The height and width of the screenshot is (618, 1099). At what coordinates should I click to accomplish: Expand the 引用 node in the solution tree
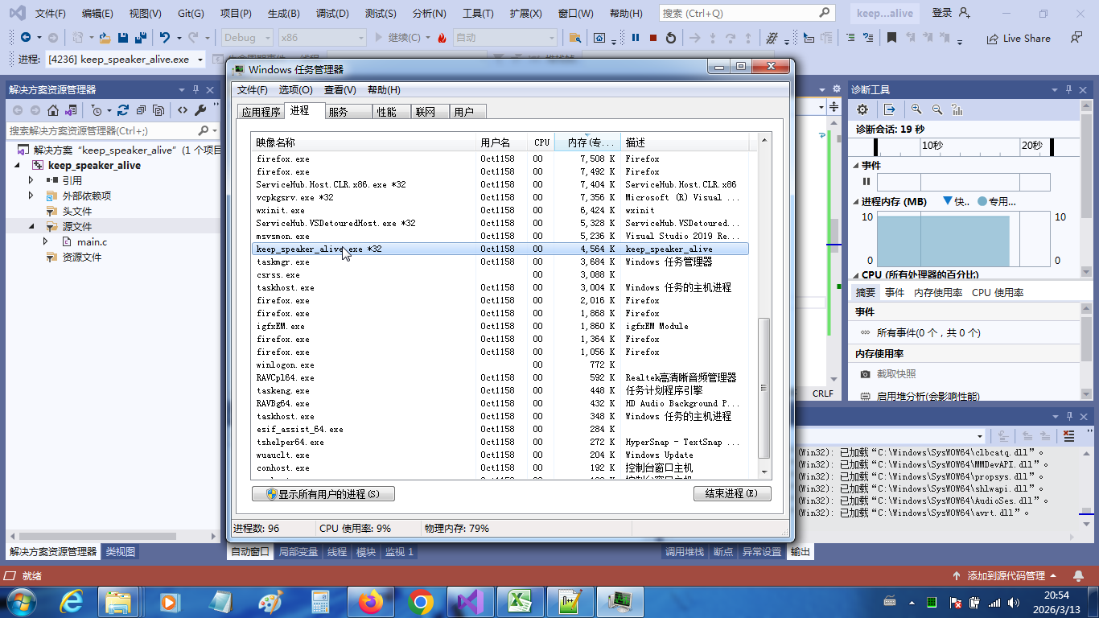click(x=31, y=181)
